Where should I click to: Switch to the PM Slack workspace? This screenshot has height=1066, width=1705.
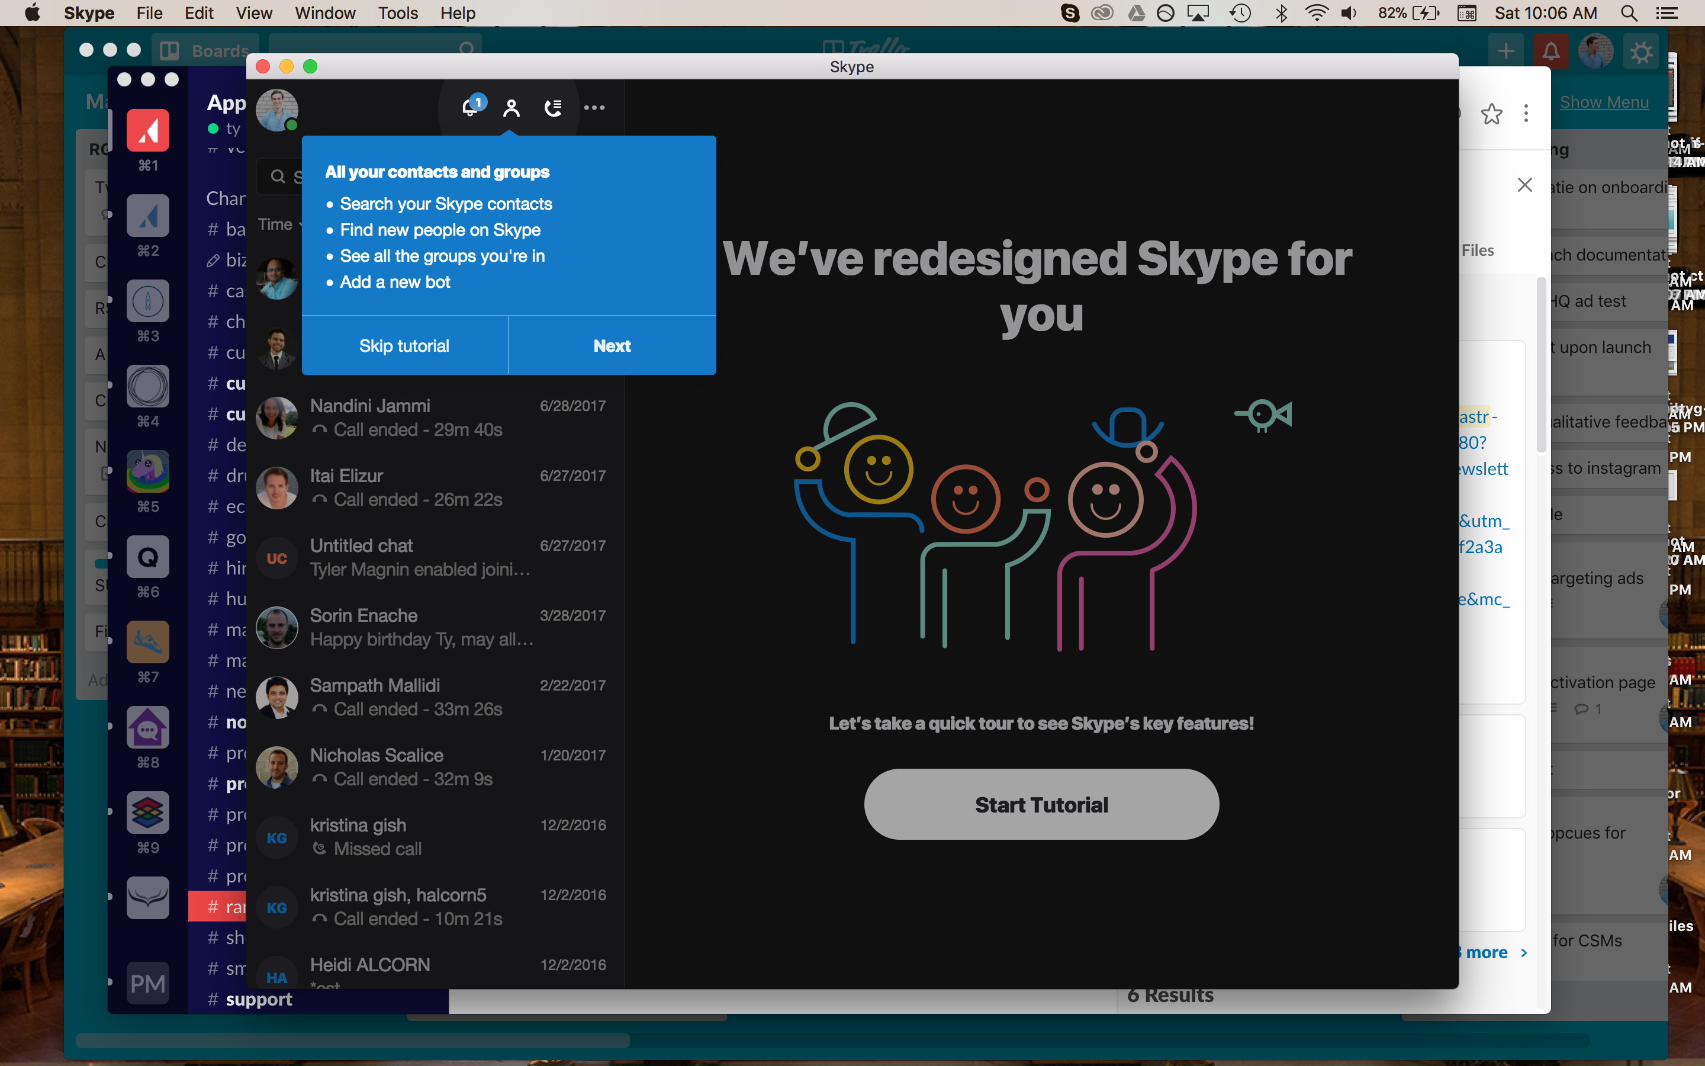148,984
